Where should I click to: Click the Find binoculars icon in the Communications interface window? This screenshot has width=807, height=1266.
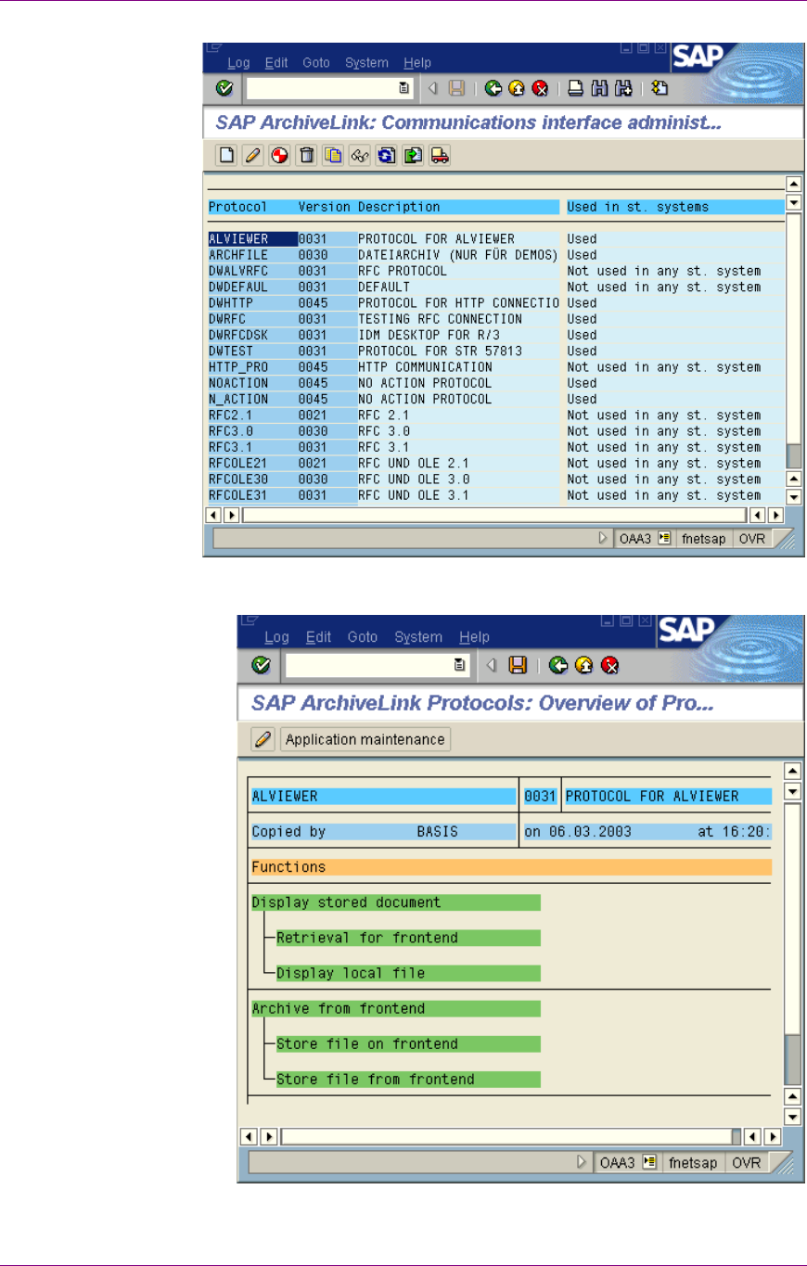click(x=599, y=89)
